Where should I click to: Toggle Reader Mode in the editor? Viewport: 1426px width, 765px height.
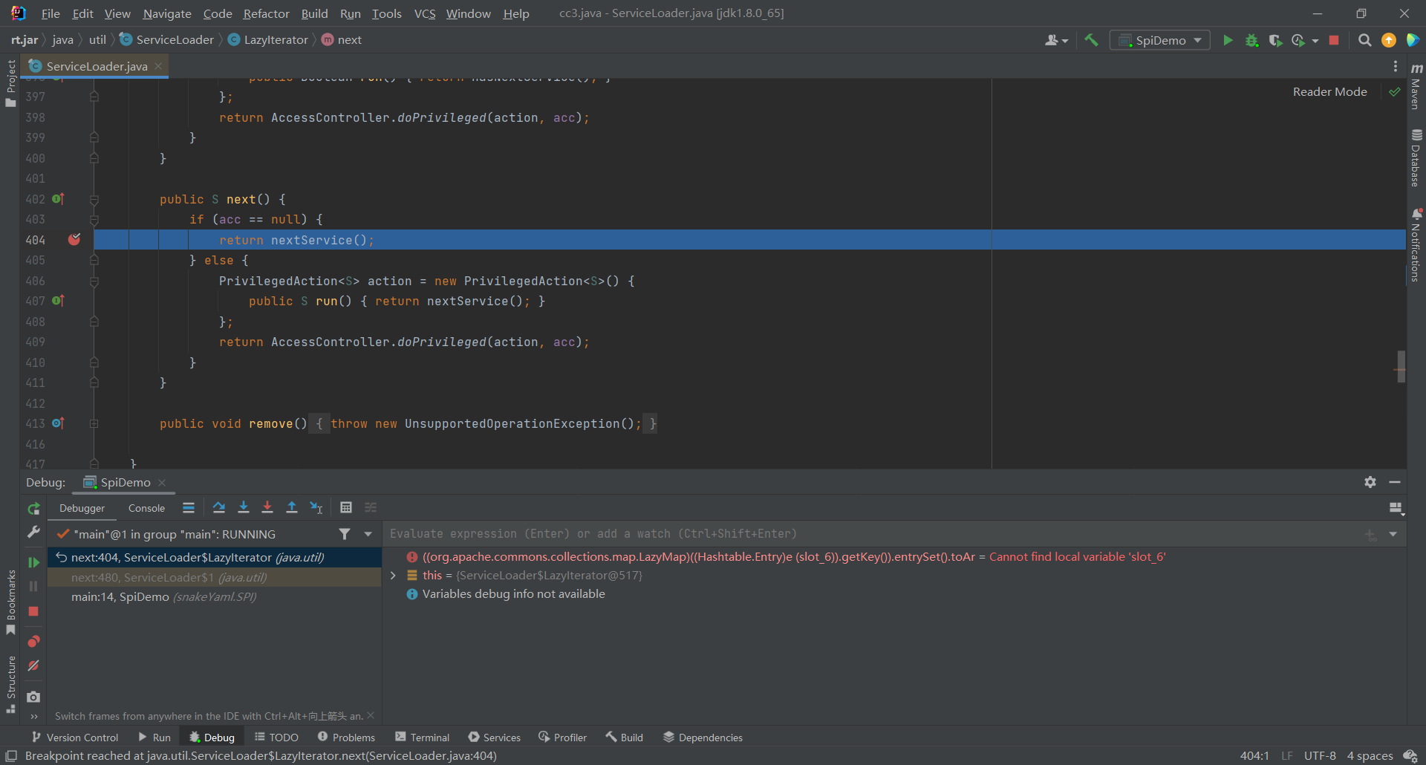pos(1329,91)
